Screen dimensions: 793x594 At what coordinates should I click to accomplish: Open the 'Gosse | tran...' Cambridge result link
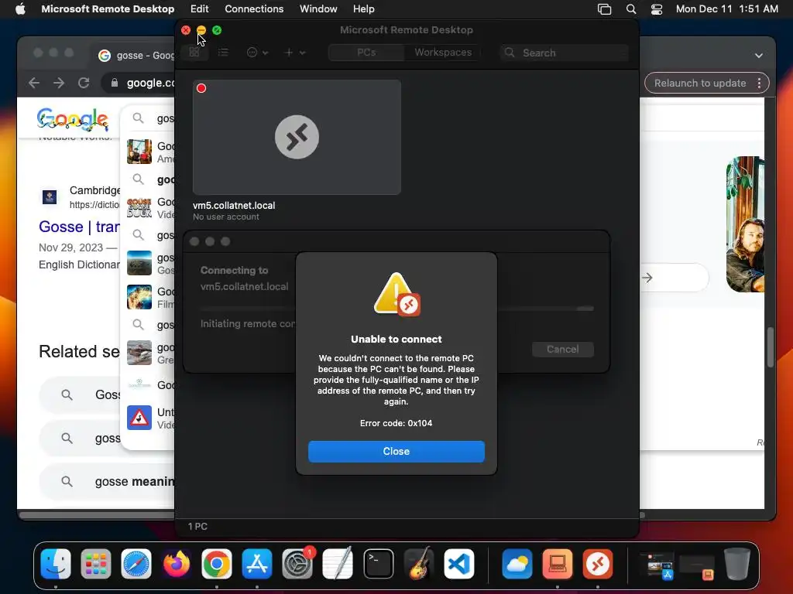80,227
